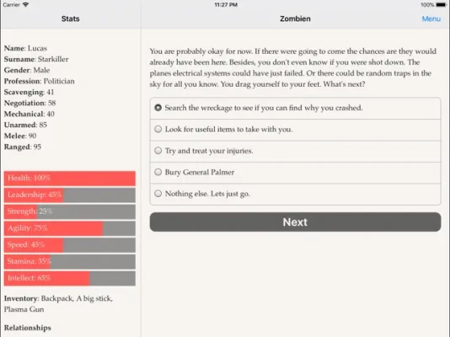450x337 pixels.
Task: Choose Look for useful items option
Action: (295, 130)
